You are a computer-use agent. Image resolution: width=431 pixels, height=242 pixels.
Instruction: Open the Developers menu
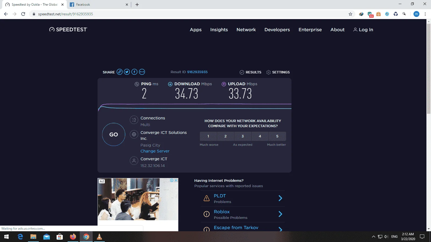[x=277, y=30]
